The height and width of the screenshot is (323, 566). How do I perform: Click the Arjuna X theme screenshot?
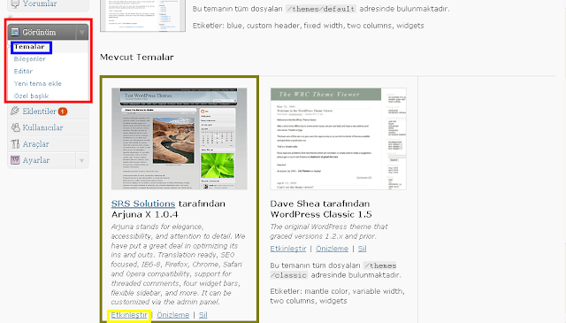click(180, 139)
